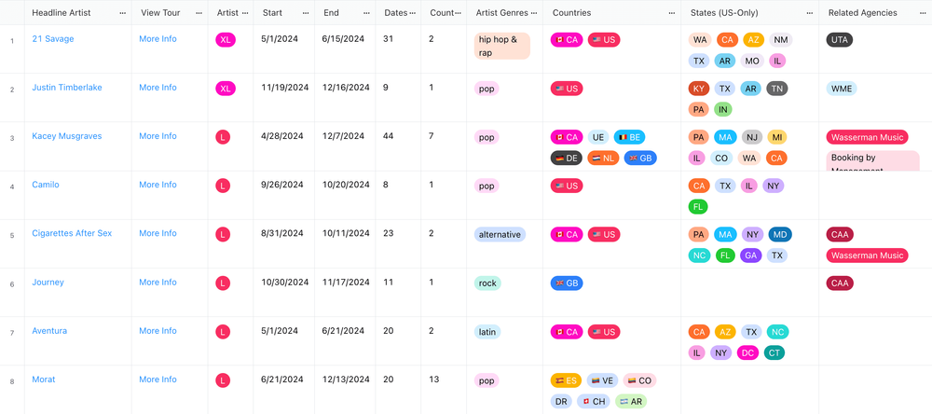Click NM state tag in 21 Savage row
The height and width of the screenshot is (414, 932).
781,40
